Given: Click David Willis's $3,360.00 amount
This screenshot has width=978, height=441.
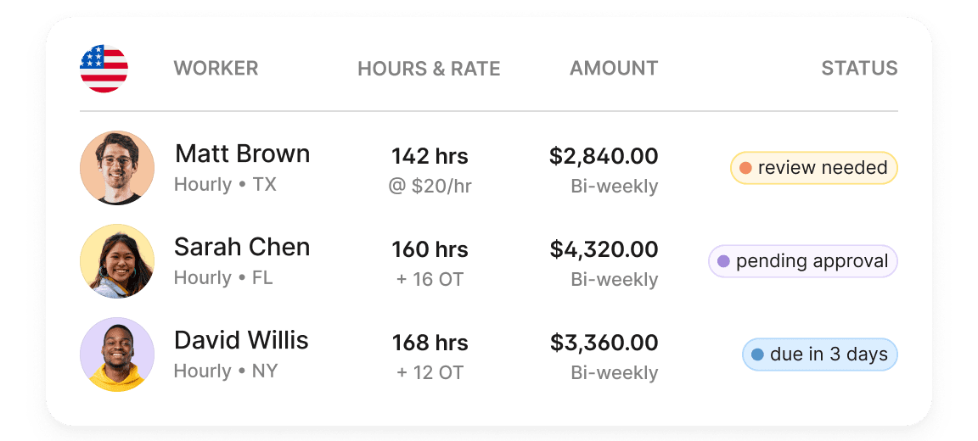Looking at the screenshot, I should coord(604,343).
